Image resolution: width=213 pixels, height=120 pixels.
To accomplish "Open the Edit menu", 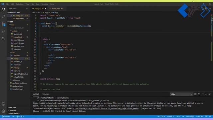I will tap(12, 4).
